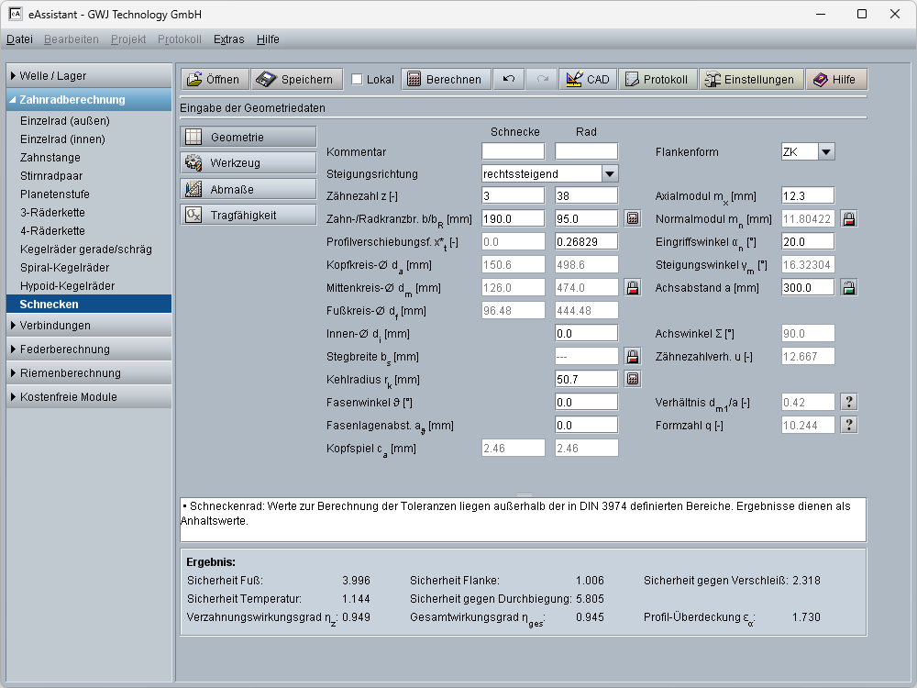
Task: Click the lock next to Mittenkreis-Ø
Action: coord(632,287)
